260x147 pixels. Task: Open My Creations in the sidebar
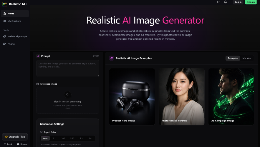(x=15, y=21)
